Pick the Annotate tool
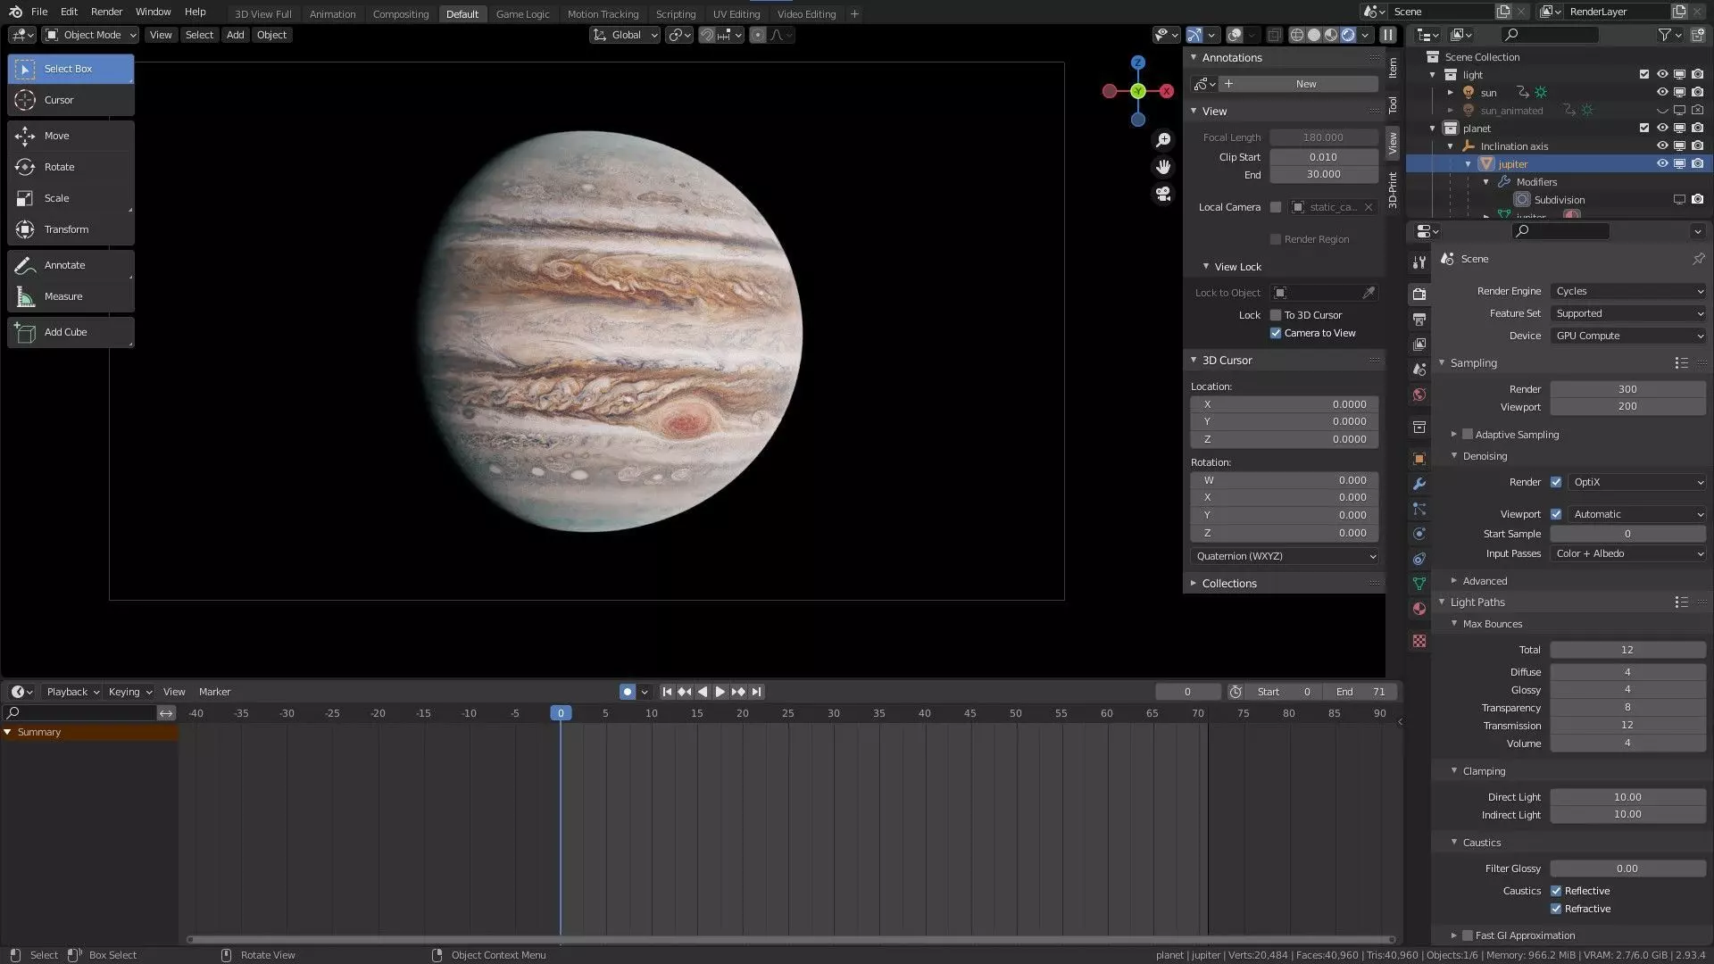Screen dimensions: 1714x964 coord(71,265)
